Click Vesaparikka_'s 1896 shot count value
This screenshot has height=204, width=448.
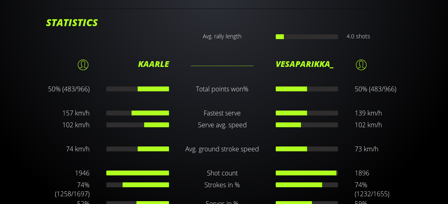click(363, 173)
